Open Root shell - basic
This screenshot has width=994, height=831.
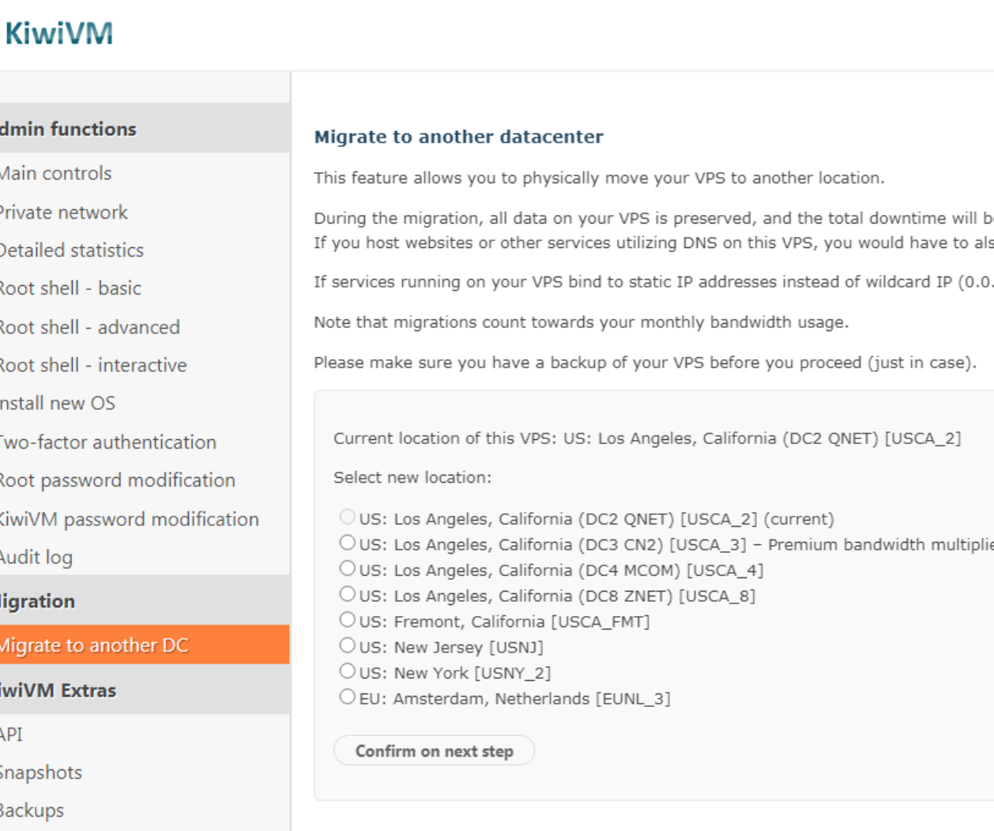click(70, 288)
